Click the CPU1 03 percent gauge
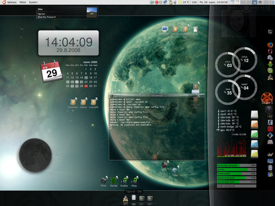The width and height of the screenshot is (275, 206). 228,64
